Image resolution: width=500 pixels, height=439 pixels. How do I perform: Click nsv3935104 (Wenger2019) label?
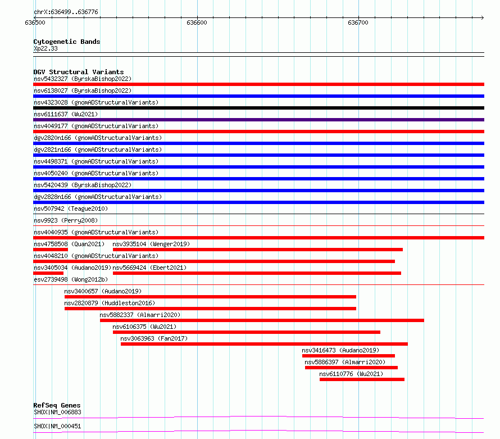tap(151, 244)
